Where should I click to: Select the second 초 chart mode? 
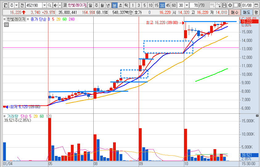(120, 5)
